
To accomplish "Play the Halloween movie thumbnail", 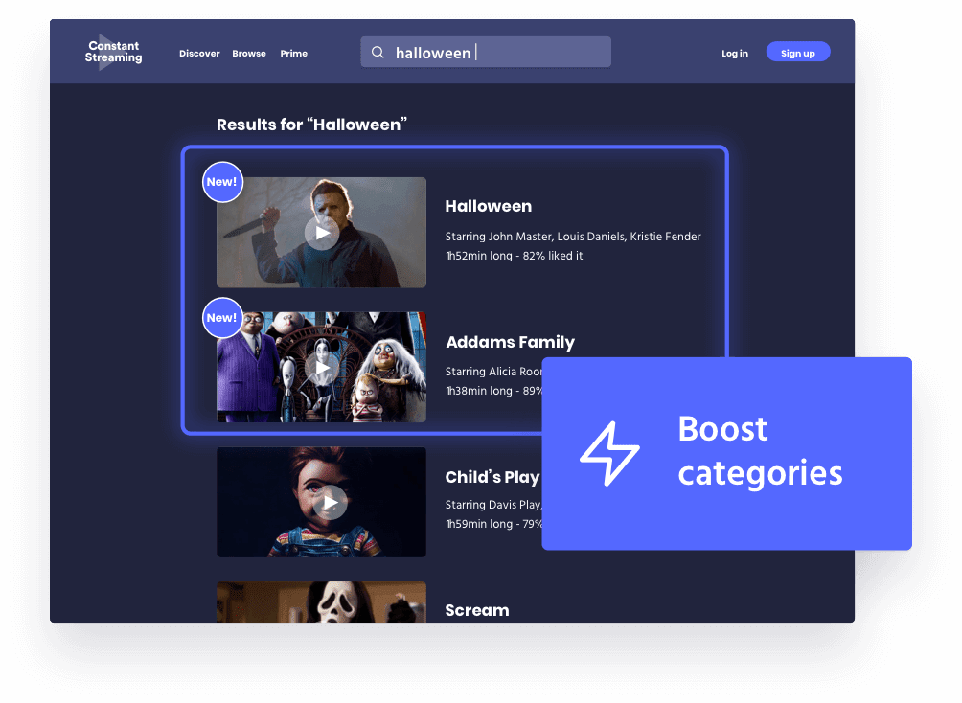I will (x=322, y=233).
